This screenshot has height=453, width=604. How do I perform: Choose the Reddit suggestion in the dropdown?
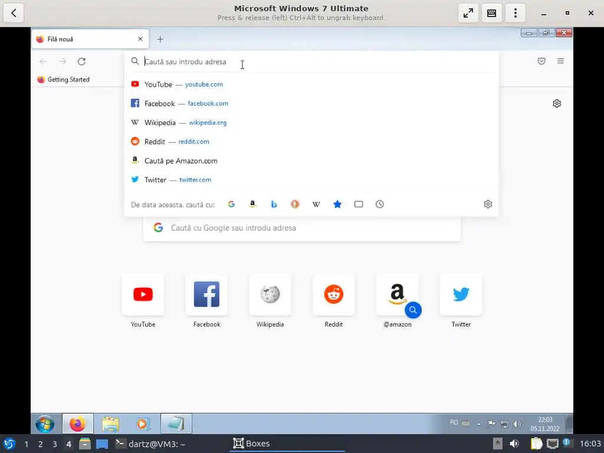(311, 142)
